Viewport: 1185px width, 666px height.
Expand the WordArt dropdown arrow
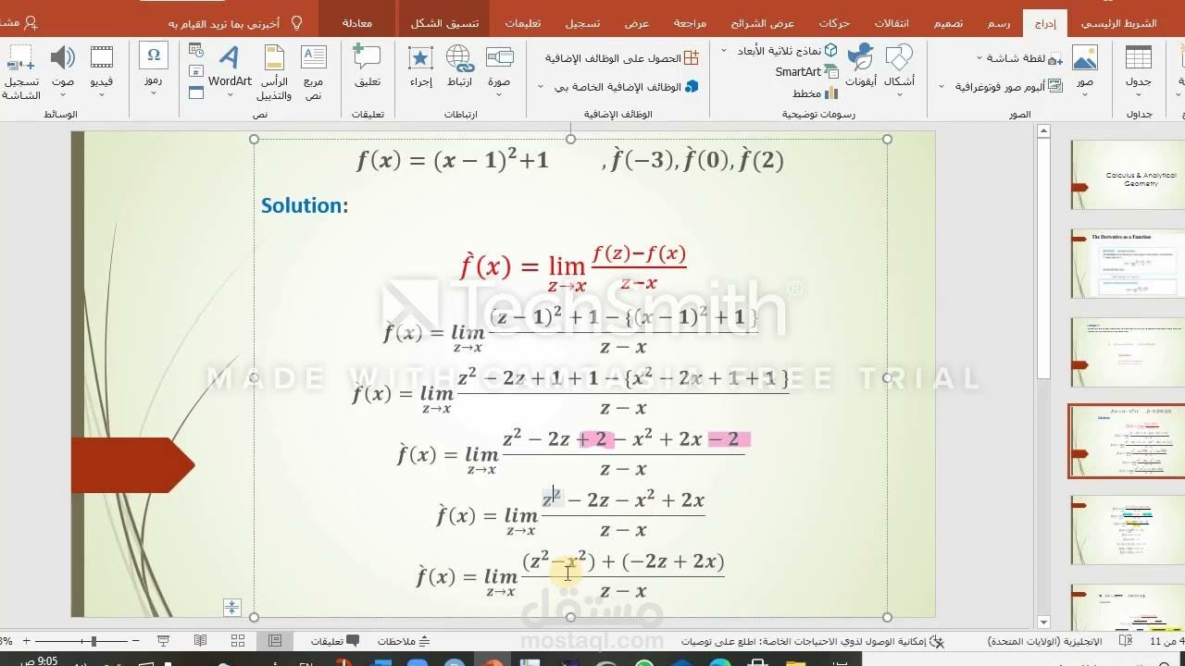point(230,95)
